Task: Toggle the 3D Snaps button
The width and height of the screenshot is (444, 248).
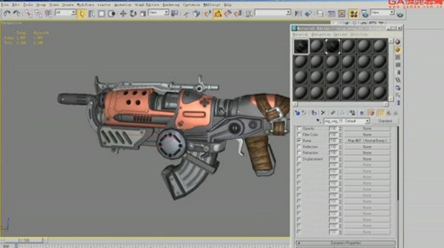Action: click(x=207, y=13)
